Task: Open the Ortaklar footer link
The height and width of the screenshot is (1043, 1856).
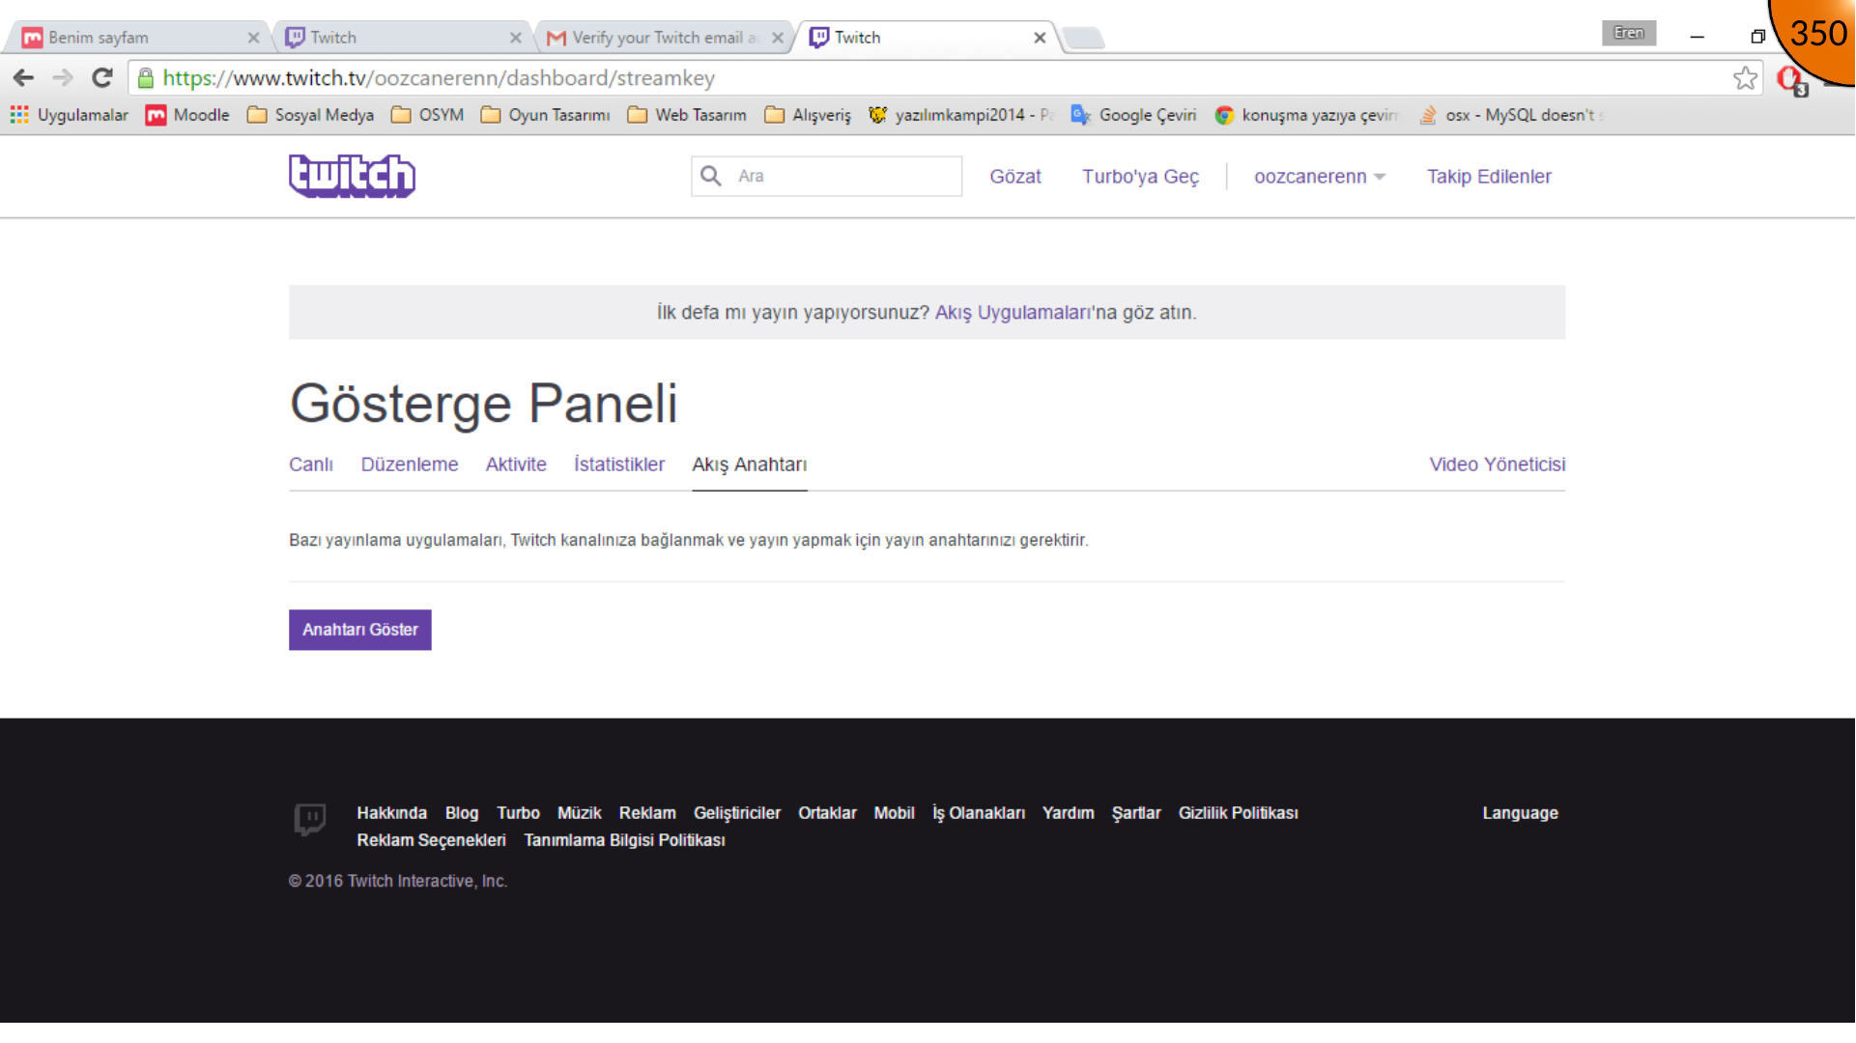Action: (x=827, y=813)
